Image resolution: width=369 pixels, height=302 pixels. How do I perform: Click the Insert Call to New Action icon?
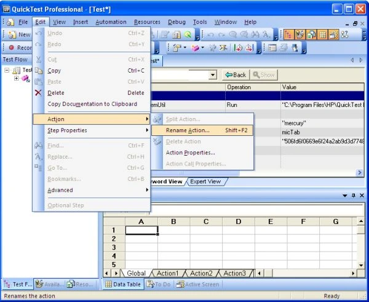tap(195, 48)
